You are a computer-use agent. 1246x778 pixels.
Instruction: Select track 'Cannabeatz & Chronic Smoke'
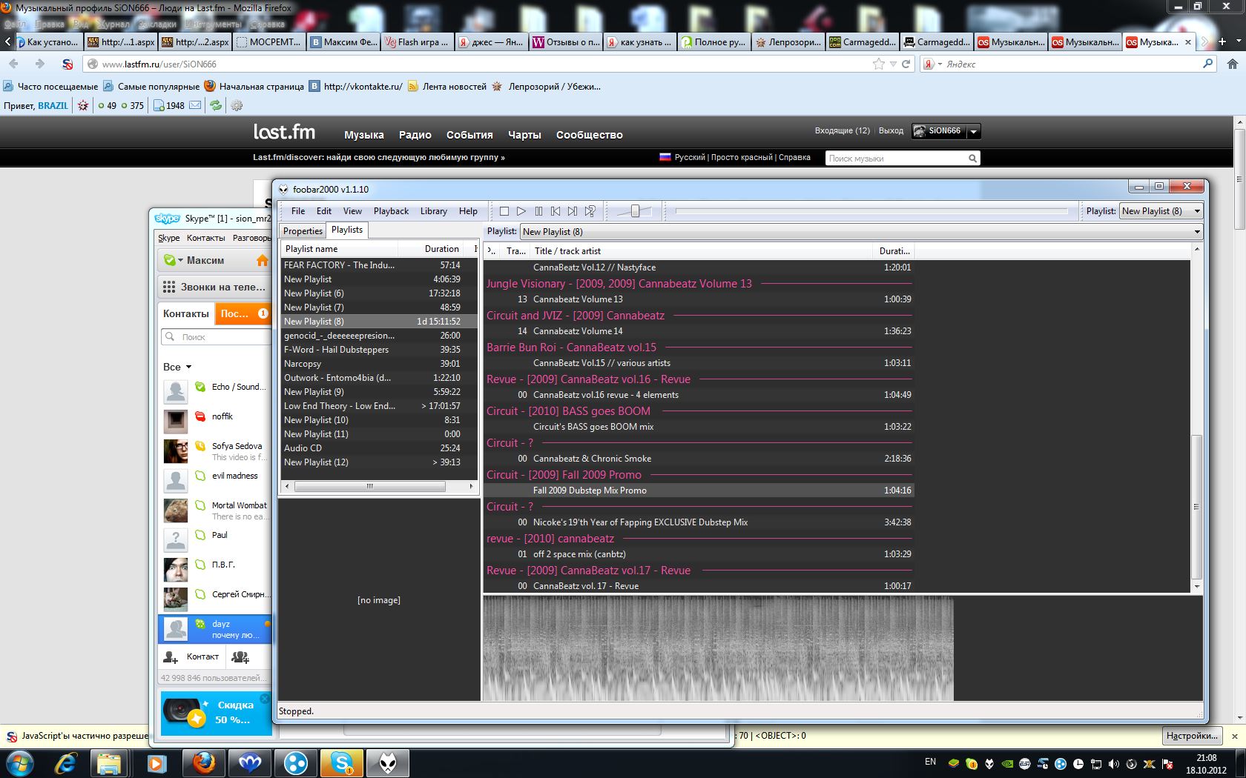coord(698,459)
